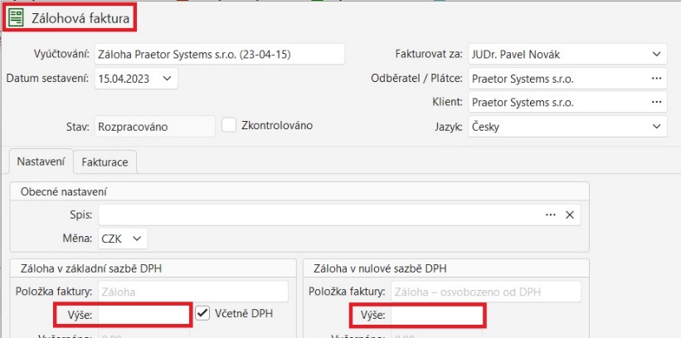Uncheck the Včetně DPH checkbox
The image size is (681, 338).
[x=202, y=314]
